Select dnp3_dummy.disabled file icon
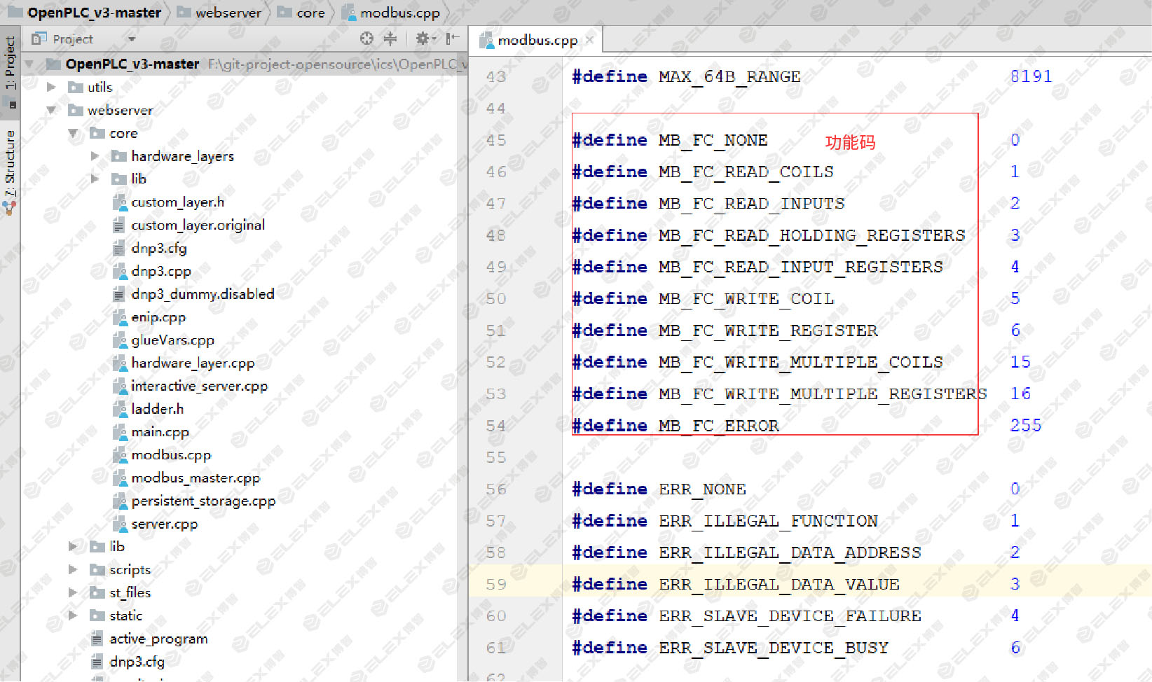The height and width of the screenshot is (682, 1152). (x=119, y=294)
